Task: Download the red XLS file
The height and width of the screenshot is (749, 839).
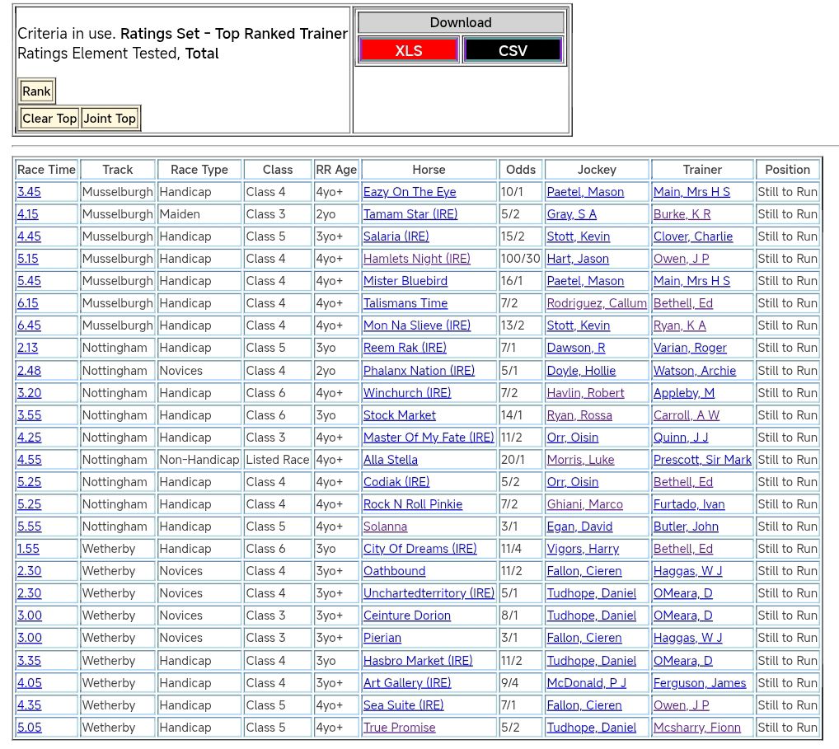Action: tap(408, 50)
